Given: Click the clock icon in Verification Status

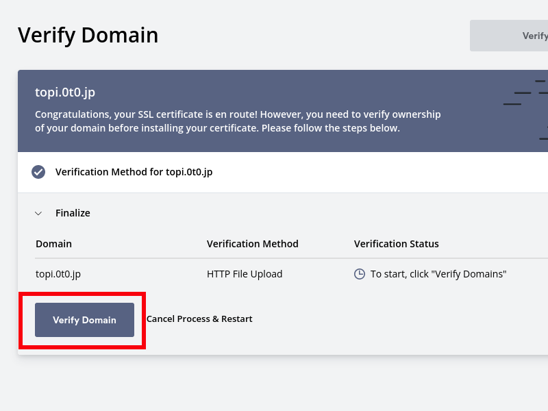Looking at the screenshot, I should click(x=360, y=274).
